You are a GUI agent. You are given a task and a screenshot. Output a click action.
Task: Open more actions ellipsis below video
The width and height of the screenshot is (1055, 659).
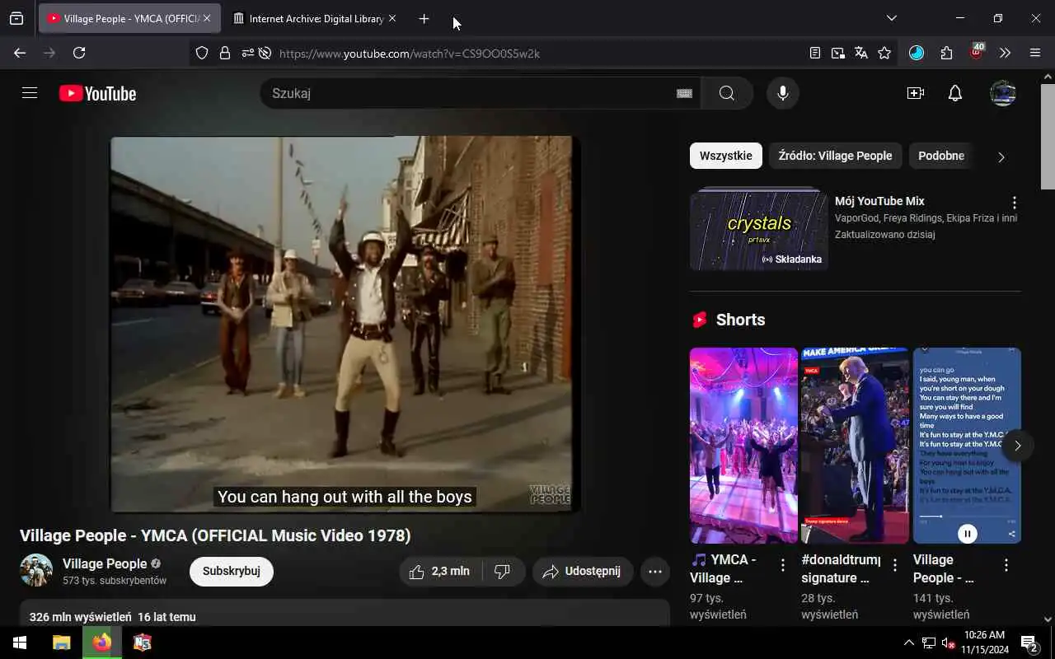point(655,571)
